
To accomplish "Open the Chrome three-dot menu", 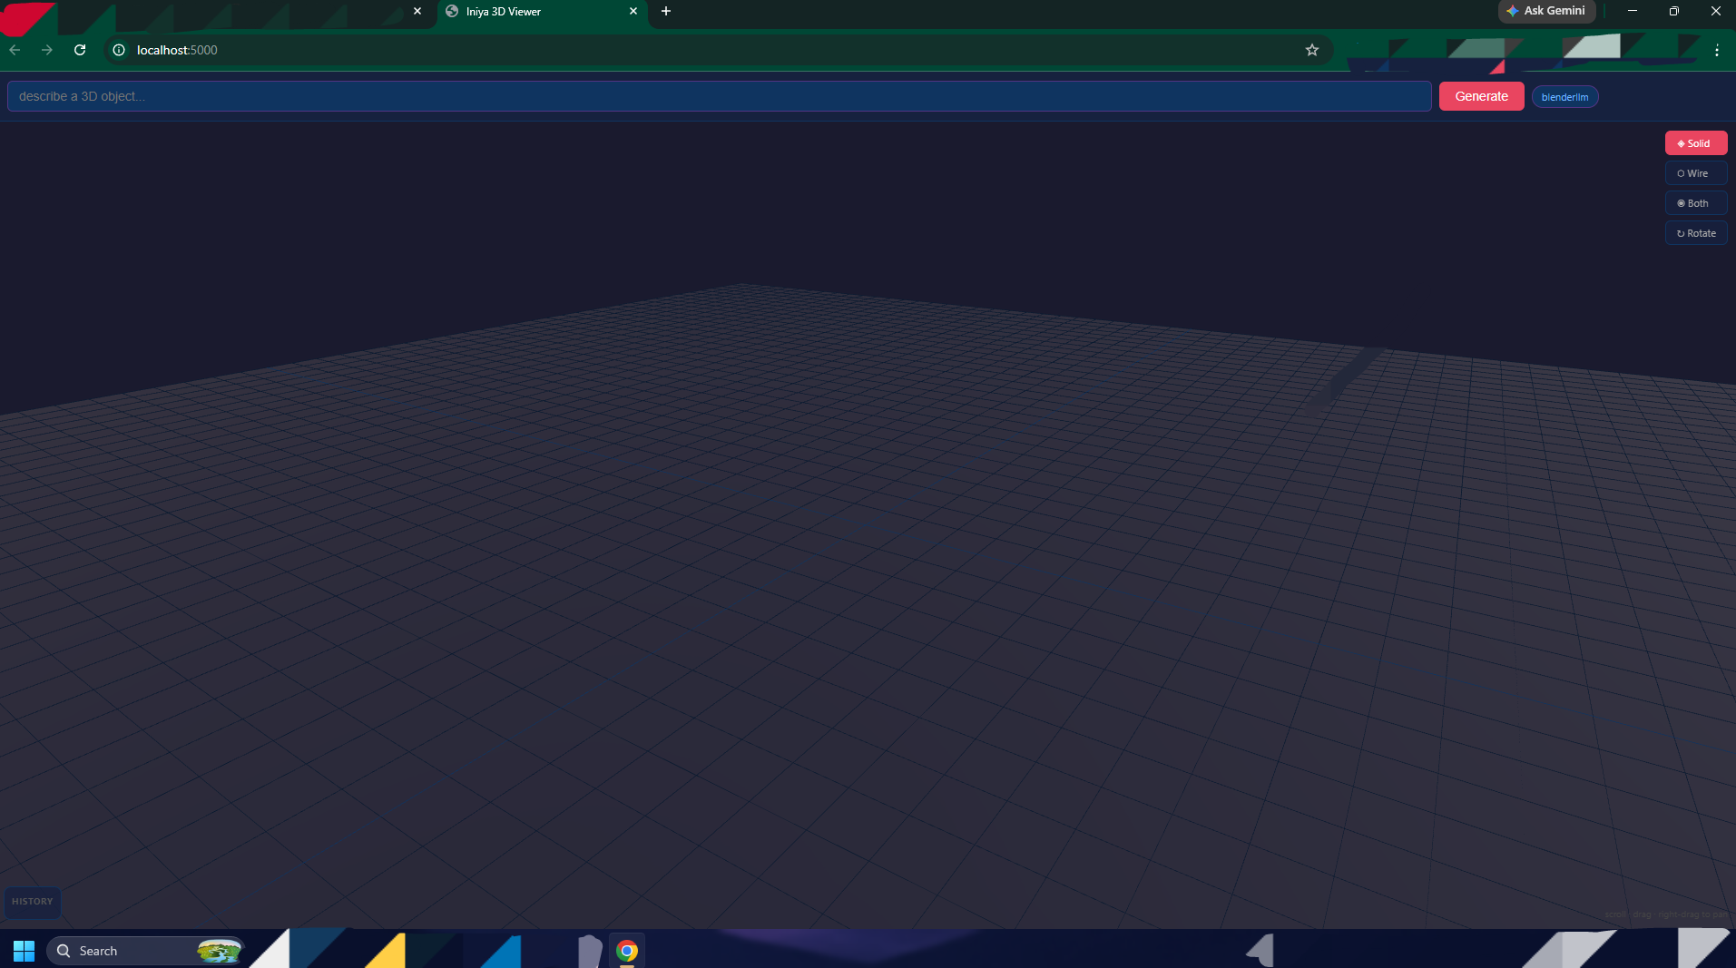I will (1716, 50).
